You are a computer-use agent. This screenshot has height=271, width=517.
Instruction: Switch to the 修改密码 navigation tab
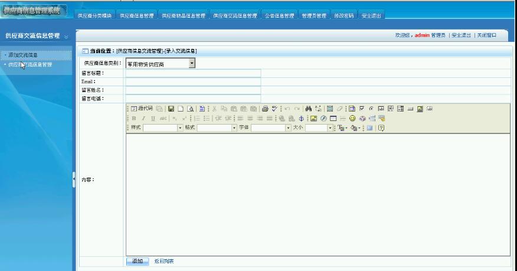343,16
